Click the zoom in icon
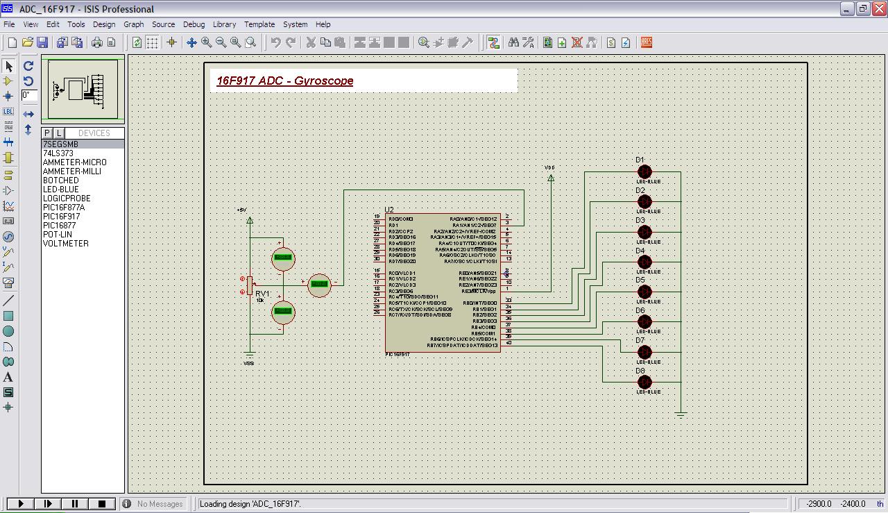The image size is (888, 513). 206,42
